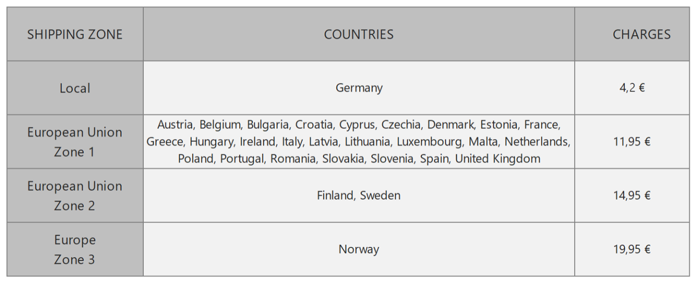Viewport: 697px width, 283px height.
Task: Click Poland in the Zone 1 countries
Action: [195, 159]
